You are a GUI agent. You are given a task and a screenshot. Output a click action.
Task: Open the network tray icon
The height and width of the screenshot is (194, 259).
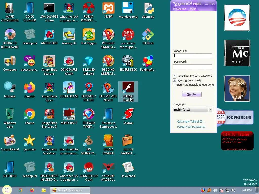coord(227,190)
